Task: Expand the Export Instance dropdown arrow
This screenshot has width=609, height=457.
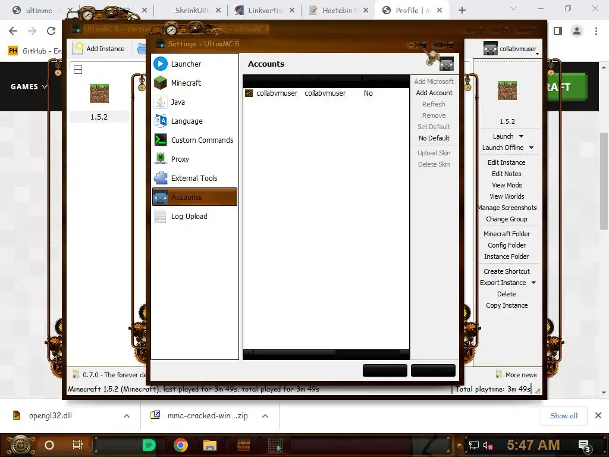Action: pyautogui.click(x=533, y=283)
